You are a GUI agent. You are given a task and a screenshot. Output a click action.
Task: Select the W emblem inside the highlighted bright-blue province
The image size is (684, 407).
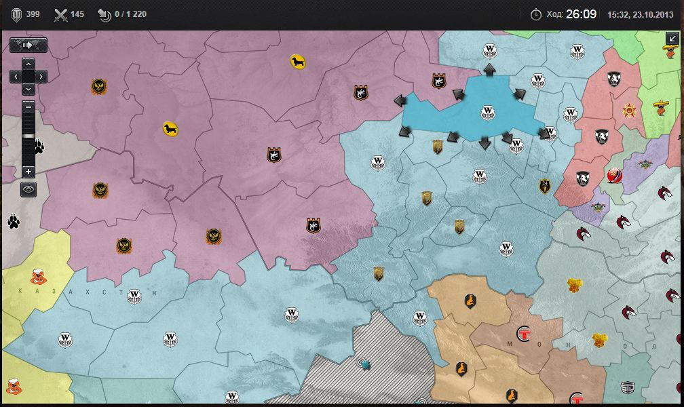[488, 113]
